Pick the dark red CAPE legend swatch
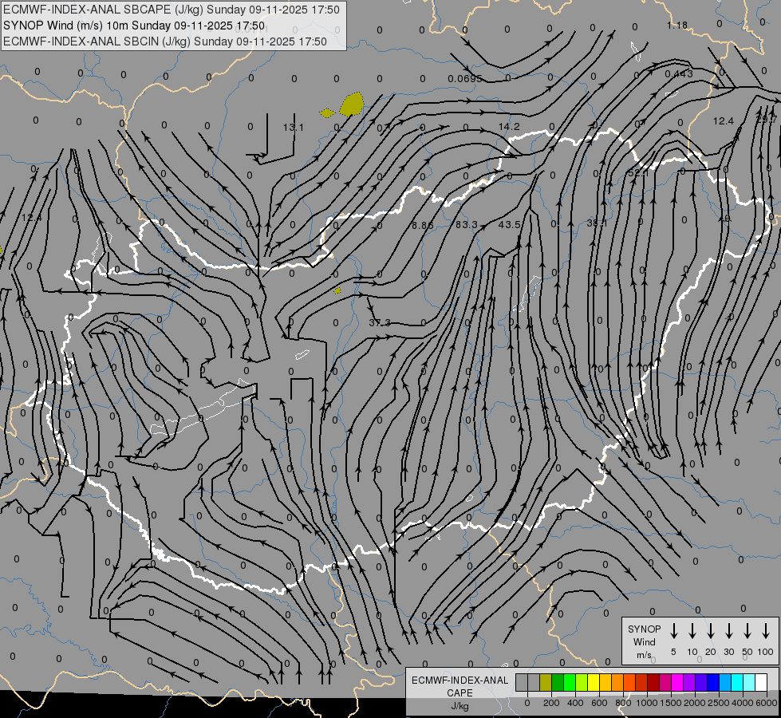 653,682
